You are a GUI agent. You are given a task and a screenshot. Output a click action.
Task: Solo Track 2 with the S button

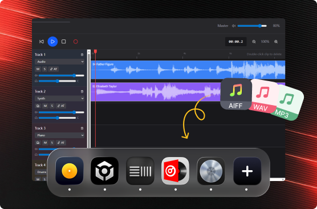click(x=52, y=106)
